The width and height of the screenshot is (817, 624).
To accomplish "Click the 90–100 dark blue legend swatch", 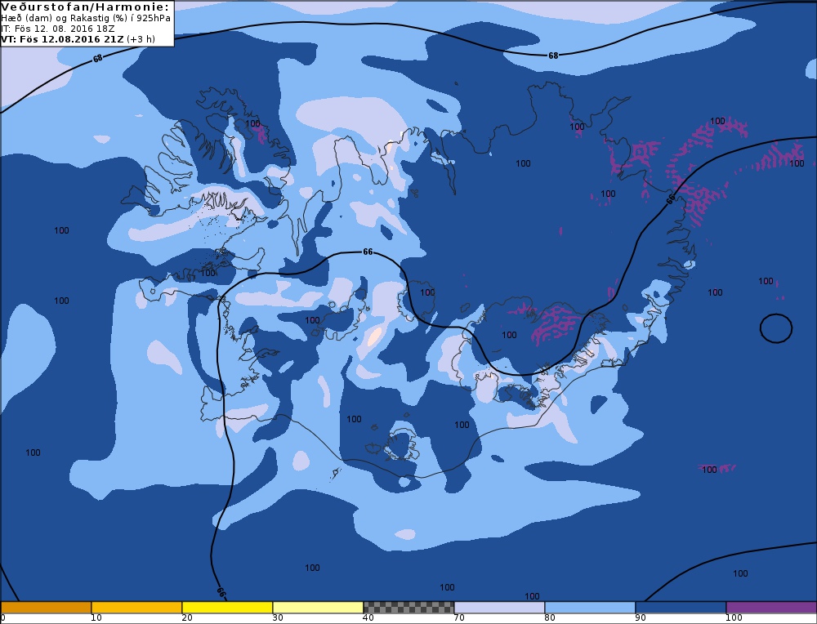I will coord(681,608).
